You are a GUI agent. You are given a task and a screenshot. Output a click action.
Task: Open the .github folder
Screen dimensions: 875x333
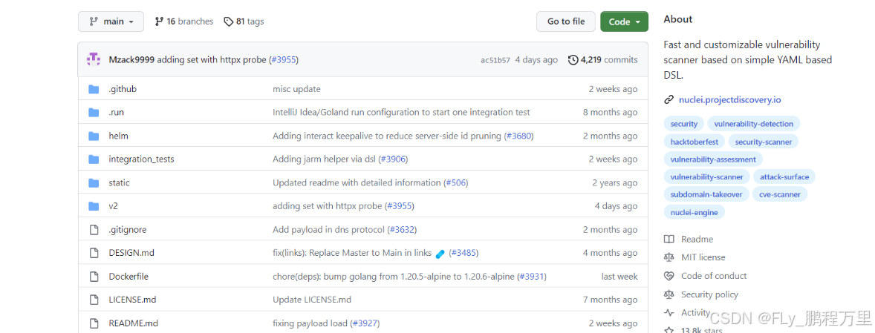[123, 89]
